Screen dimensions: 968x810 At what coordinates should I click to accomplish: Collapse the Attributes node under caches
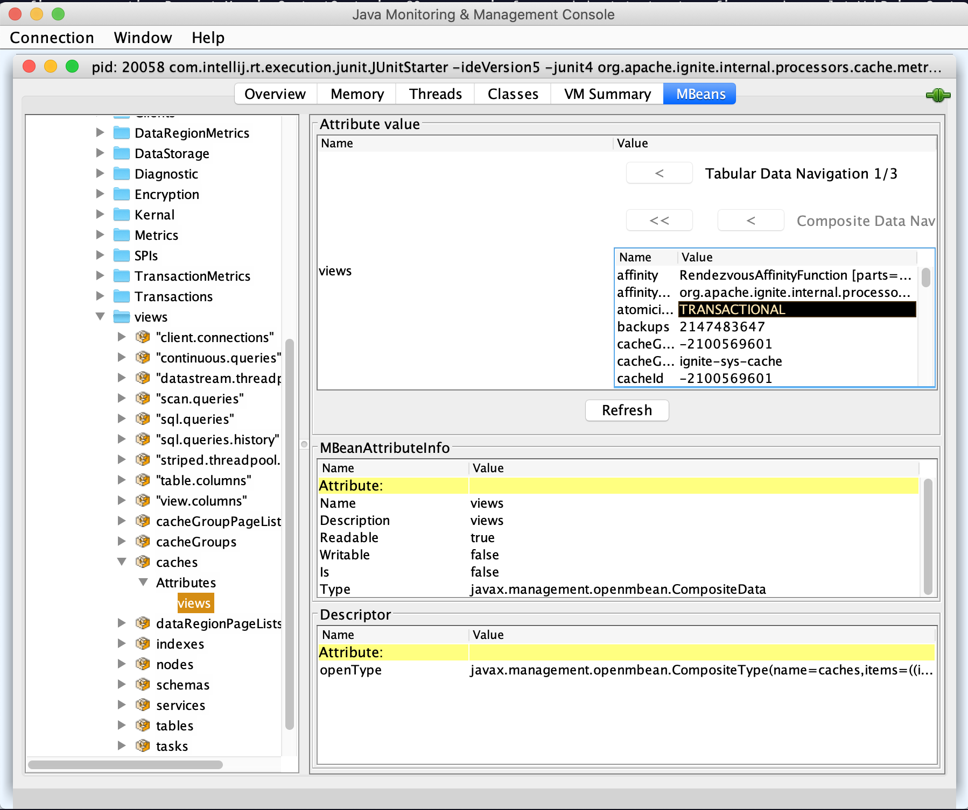point(143,582)
